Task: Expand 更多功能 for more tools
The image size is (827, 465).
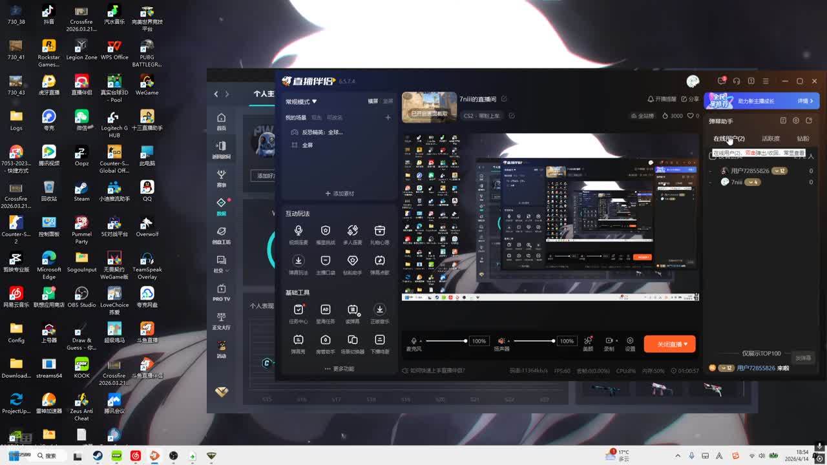Action: pyautogui.click(x=339, y=369)
